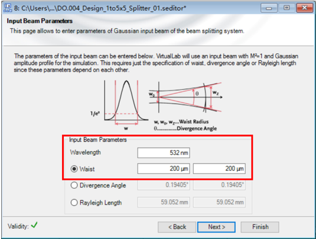This screenshot has width=316, height=239.
Task: Go to previous page with Back button
Action: tap(177, 227)
